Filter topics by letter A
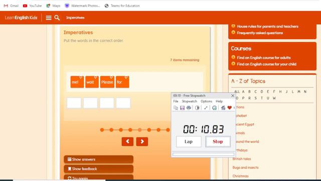The width and height of the screenshot is (321, 181). pos(243,92)
